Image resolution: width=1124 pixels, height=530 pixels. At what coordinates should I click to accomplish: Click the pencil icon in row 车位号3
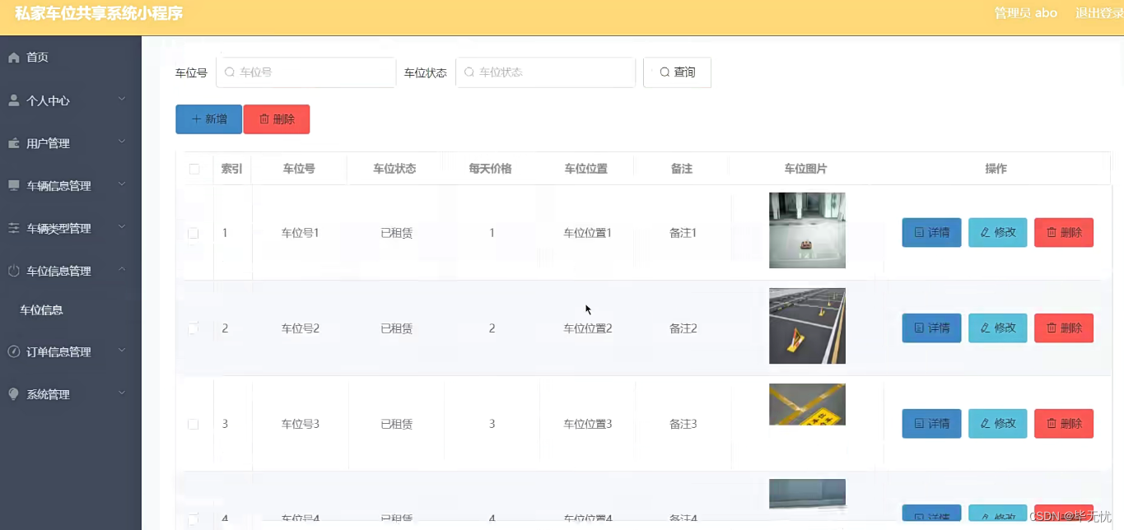tap(985, 424)
